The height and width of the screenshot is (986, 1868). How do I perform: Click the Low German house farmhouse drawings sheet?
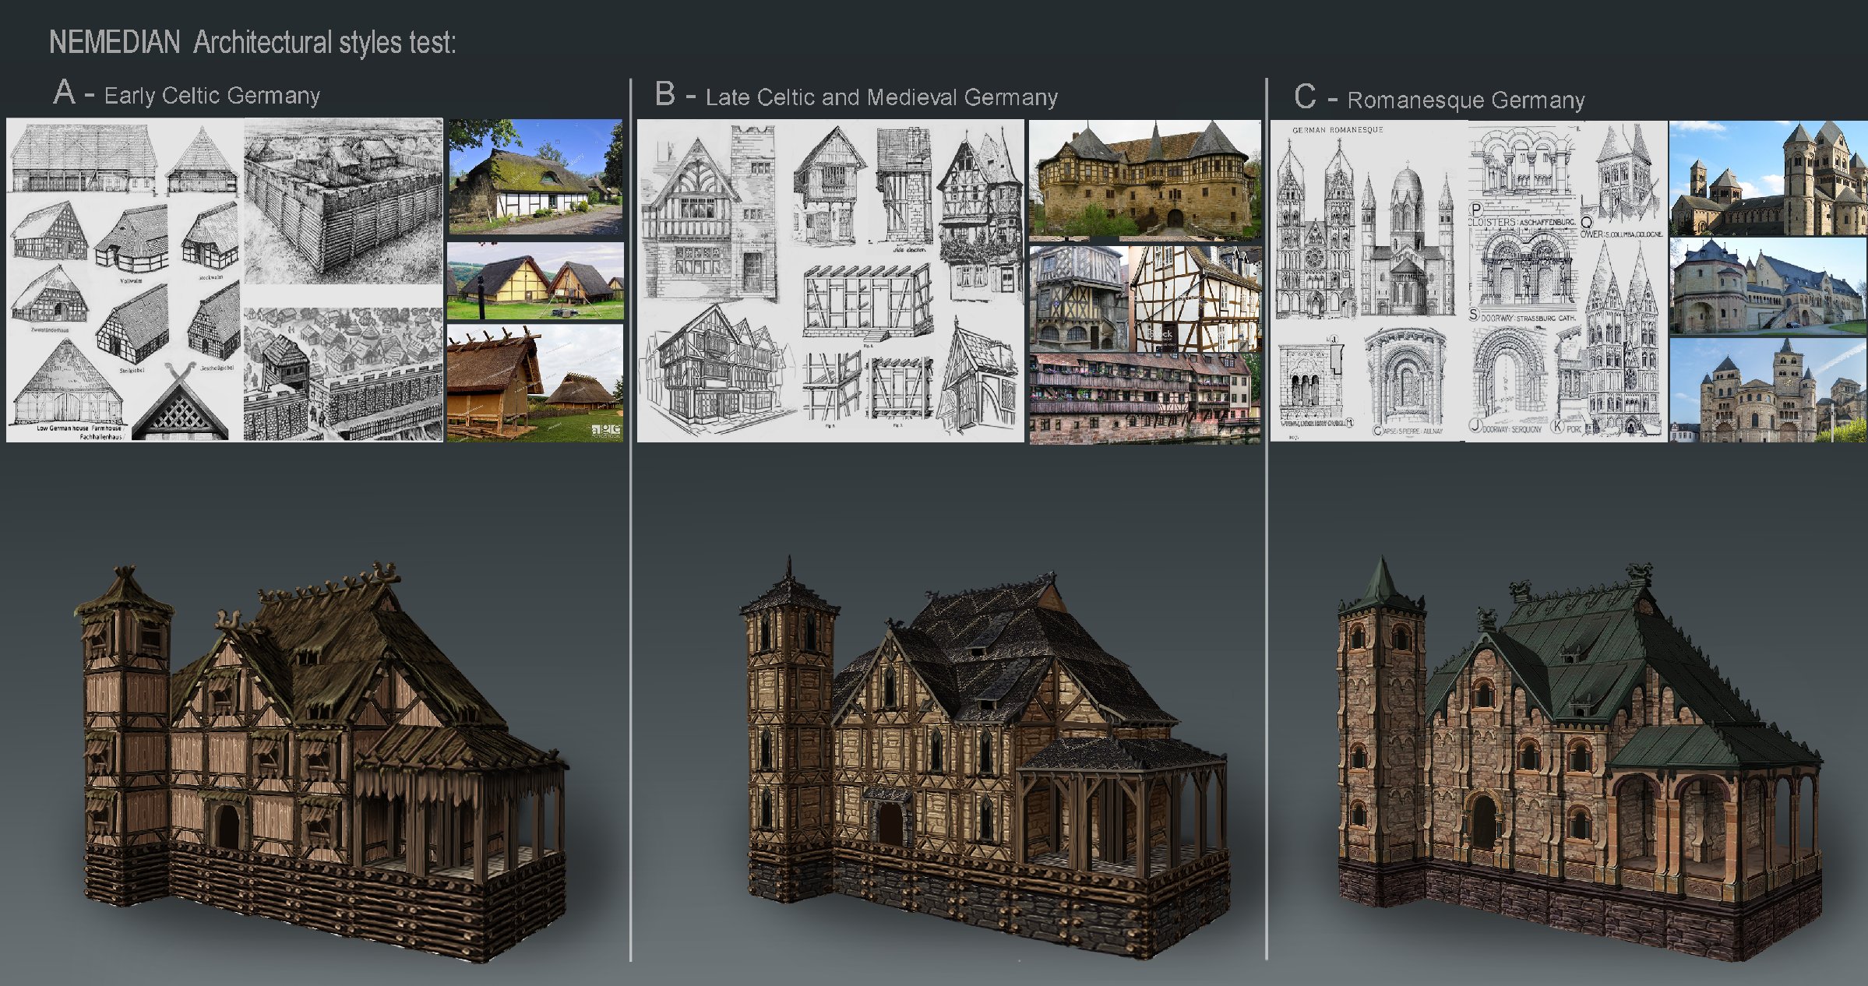(x=125, y=280)
